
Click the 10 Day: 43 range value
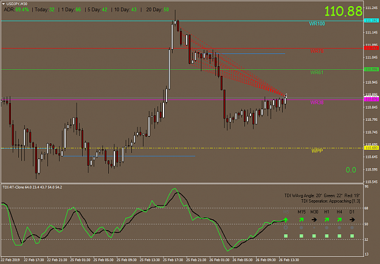(x=125, y=10)
